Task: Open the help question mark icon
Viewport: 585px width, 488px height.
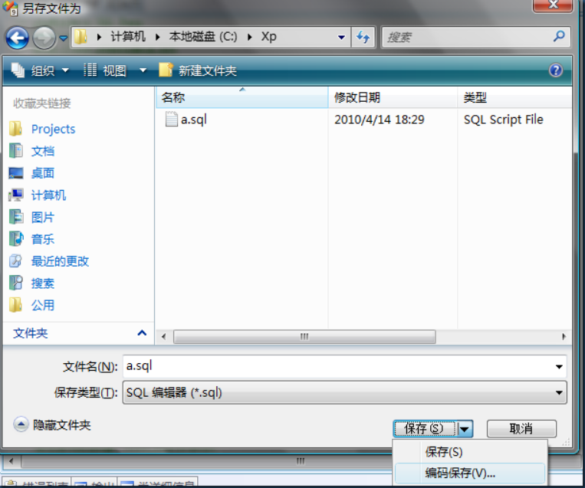Action: coord(556,70)
